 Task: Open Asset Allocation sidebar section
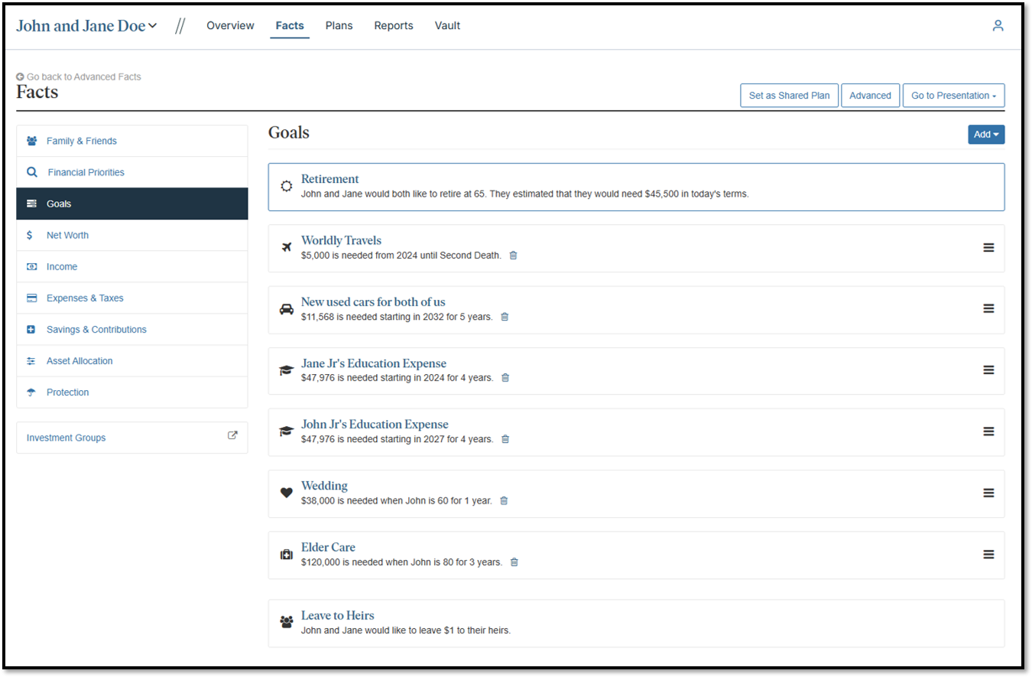pyautogui.click(x=80, y=361)
